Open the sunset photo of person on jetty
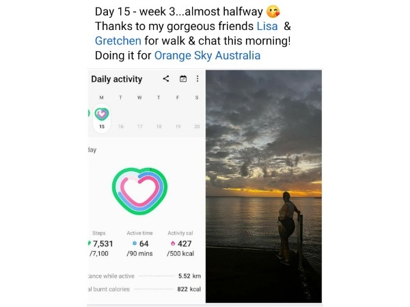Viewport: 410px width, 307px height. (x=264, y=186)
